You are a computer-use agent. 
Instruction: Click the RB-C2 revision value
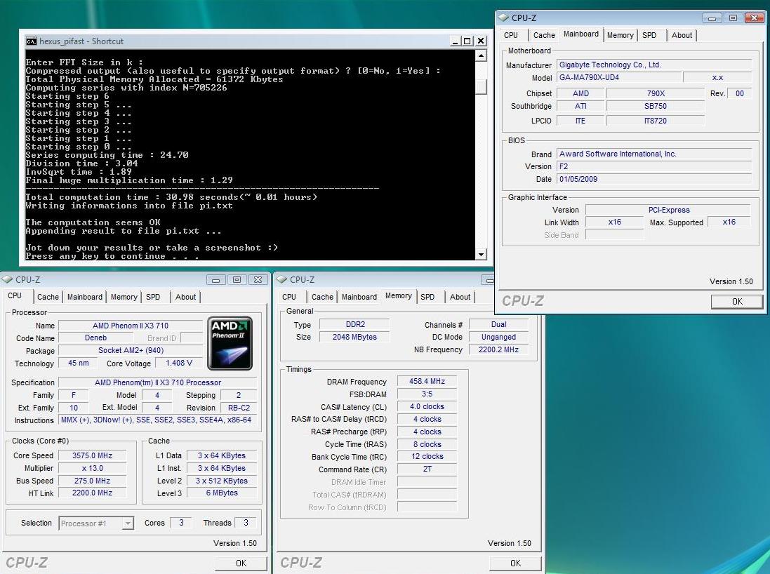pos(239,408)
